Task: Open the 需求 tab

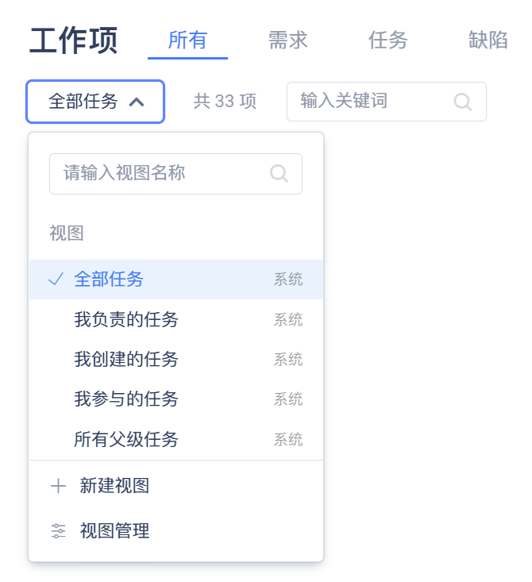Action: [287, 40]
